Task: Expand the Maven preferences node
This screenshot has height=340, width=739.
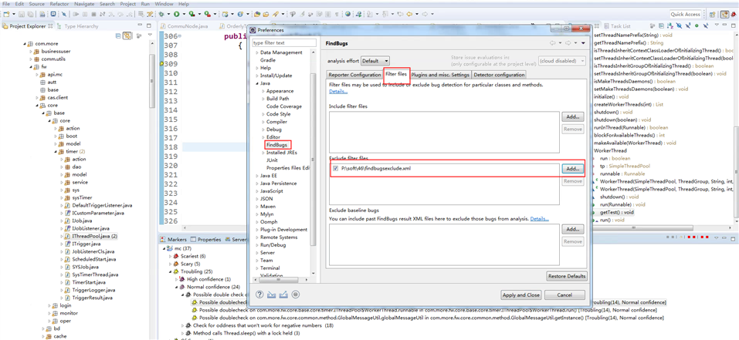Action: (x=257, y=207)
